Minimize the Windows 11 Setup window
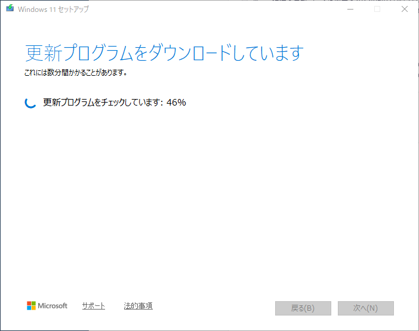Image resolution: width=419 pixels, height=331 pixels. point(350,9)
